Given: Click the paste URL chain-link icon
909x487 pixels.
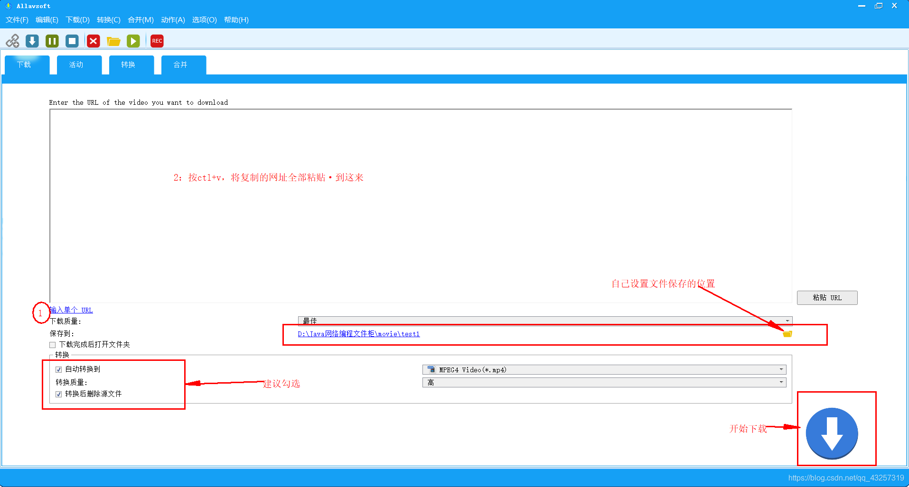Looking at the screenshot, I should (x=13, y=41).
